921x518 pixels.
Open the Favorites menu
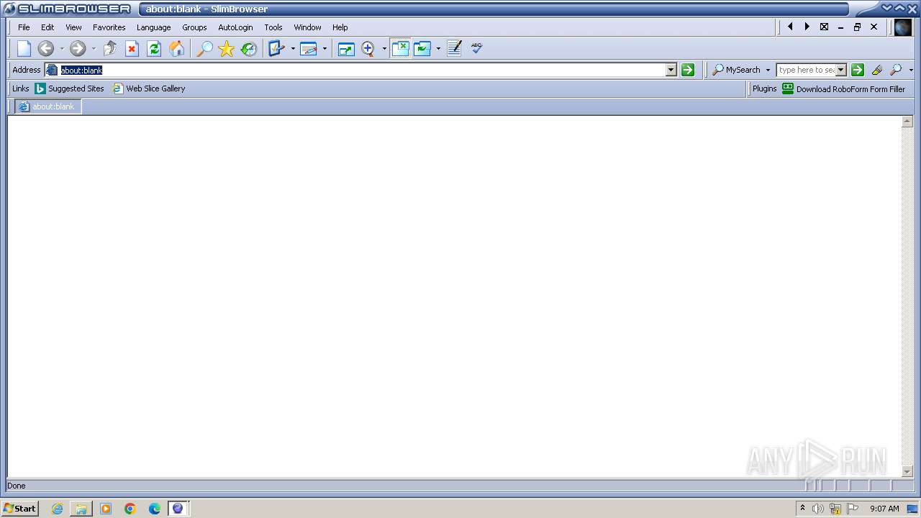[x=109, y=27]
